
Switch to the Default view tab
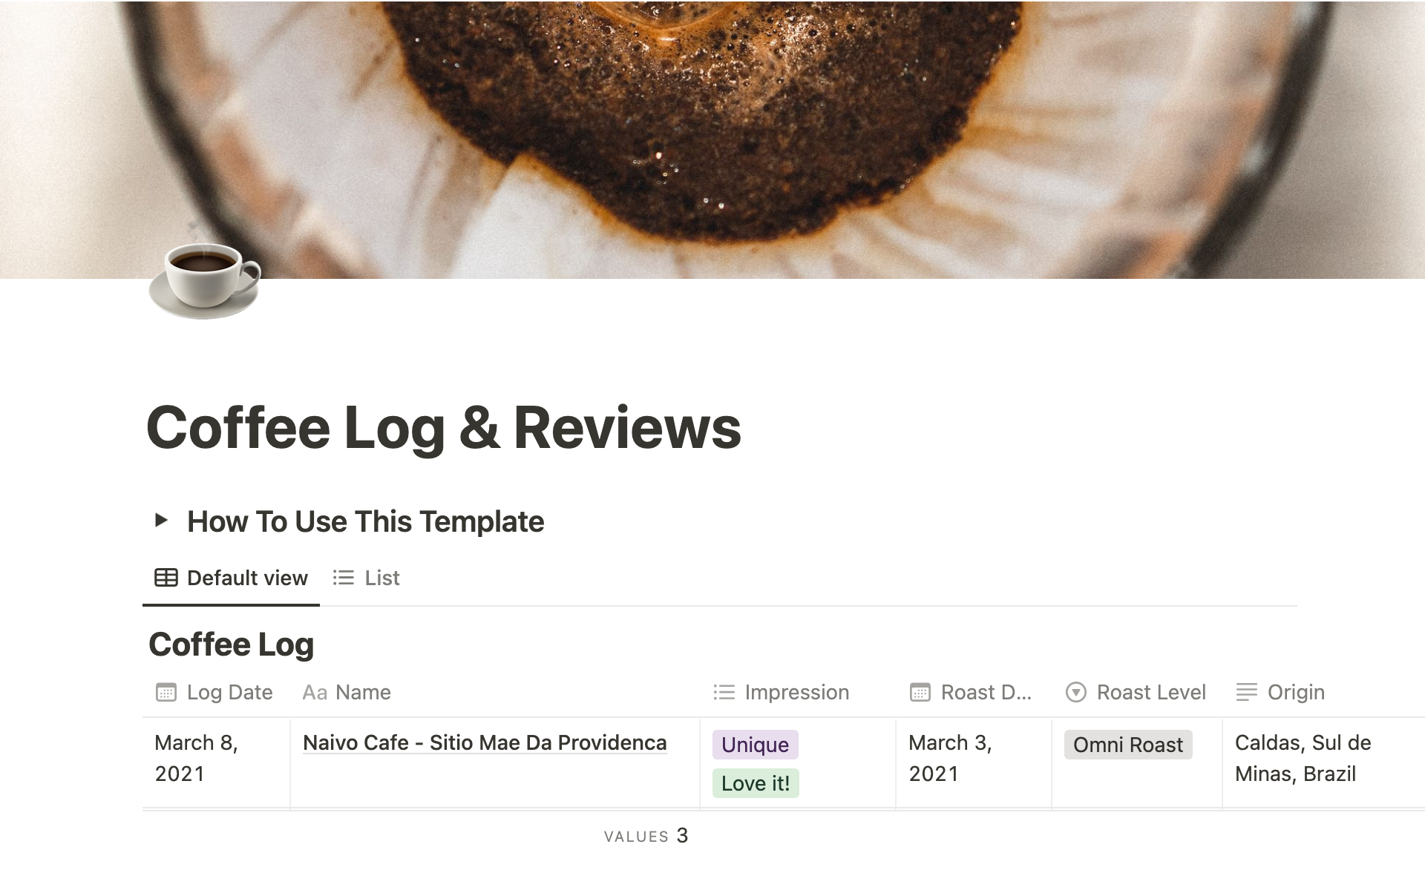(x=230, y=576)
